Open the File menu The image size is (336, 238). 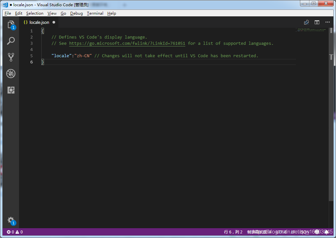coord(8,13)
